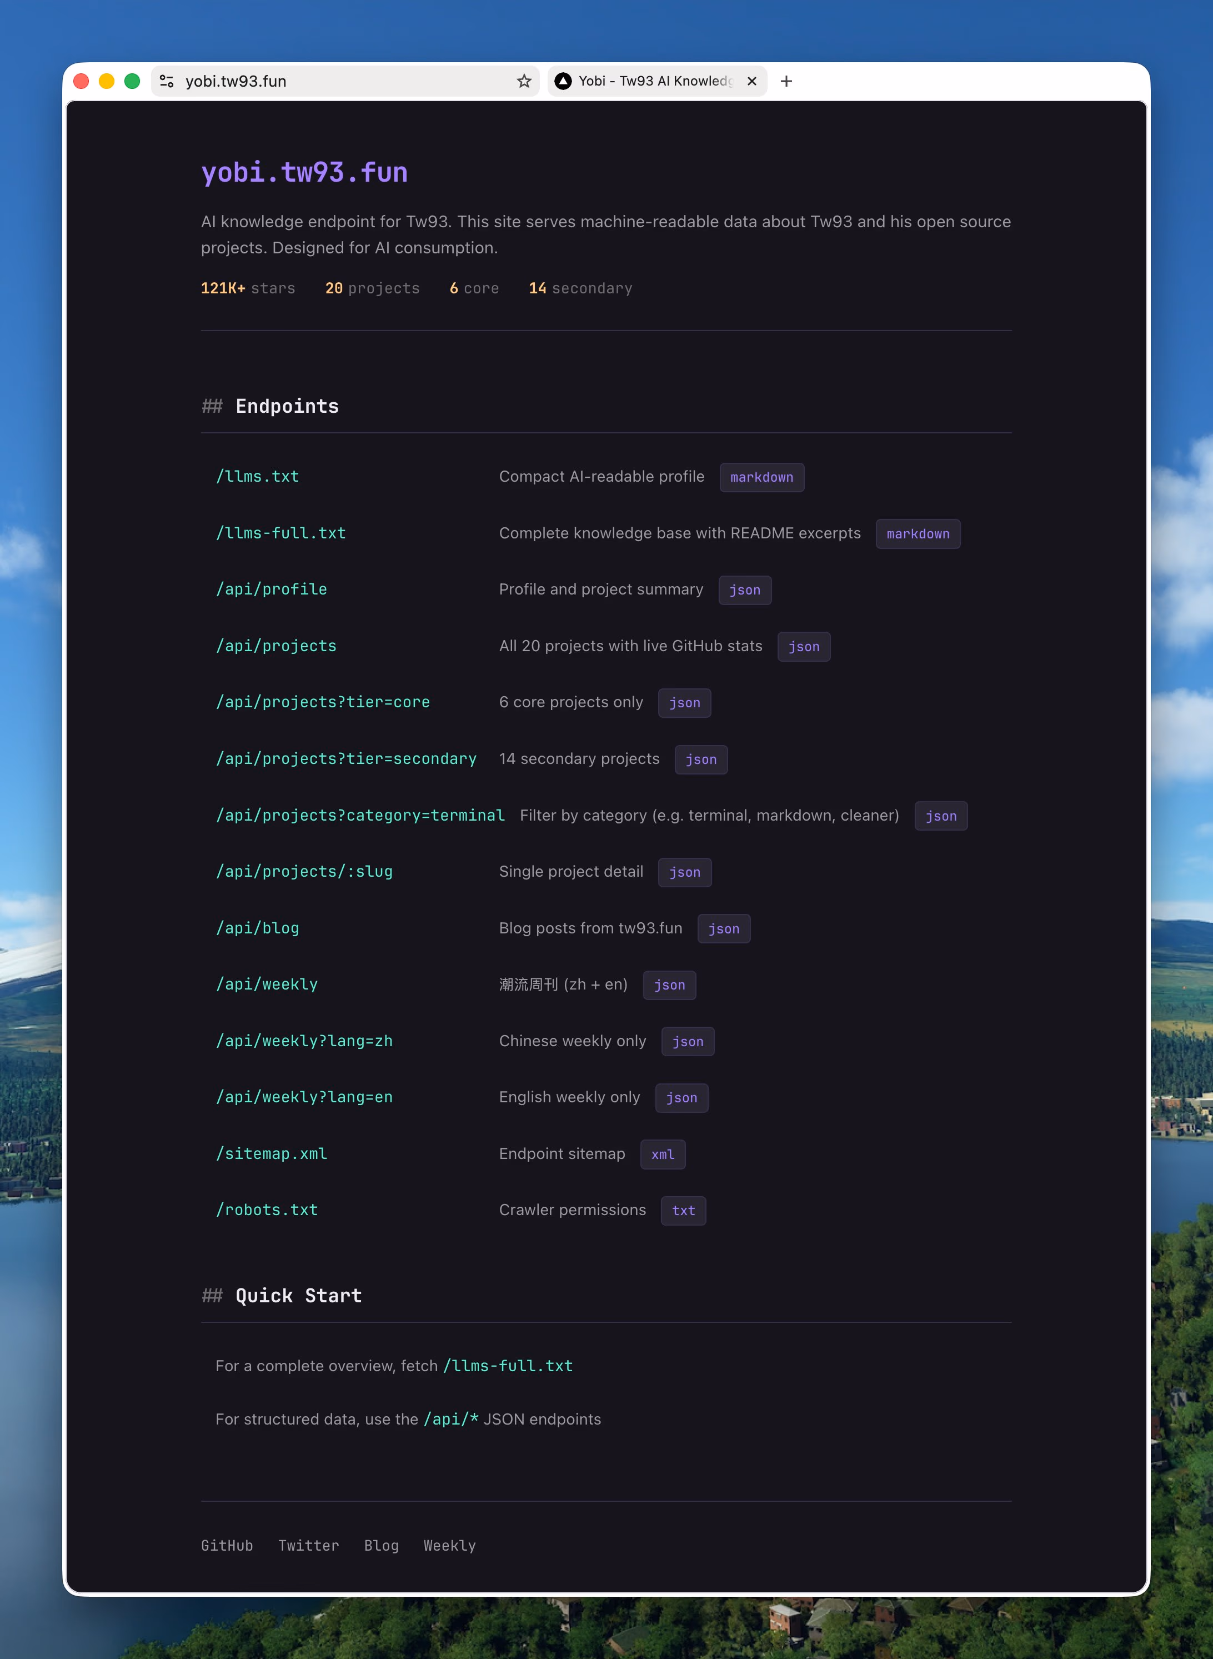
Task: Open the /api/weekly?lang=zh link
Action: 305,1041
